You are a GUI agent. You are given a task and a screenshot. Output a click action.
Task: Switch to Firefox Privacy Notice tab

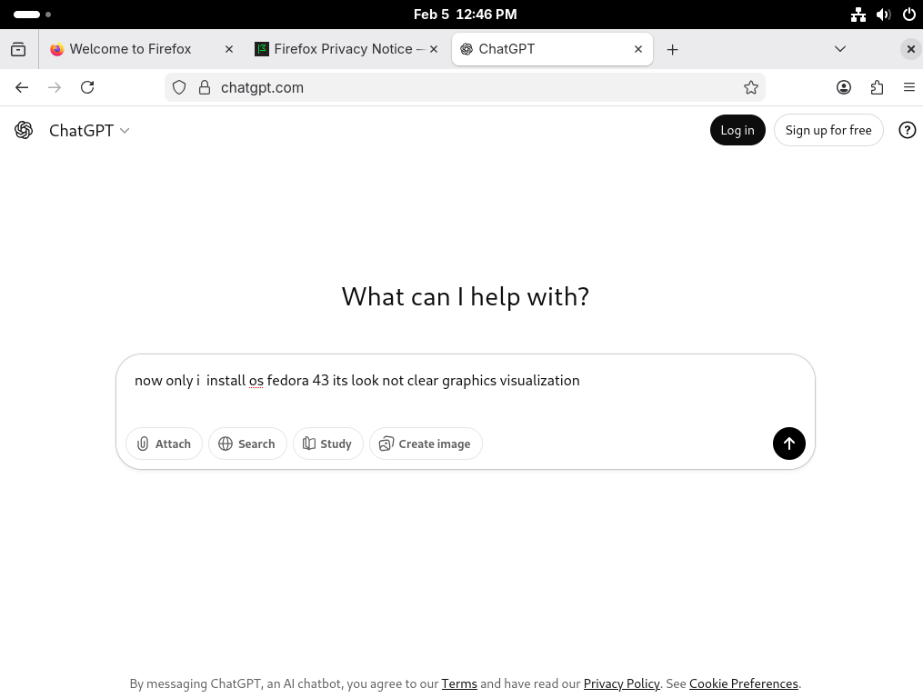(x=342, y=49)
